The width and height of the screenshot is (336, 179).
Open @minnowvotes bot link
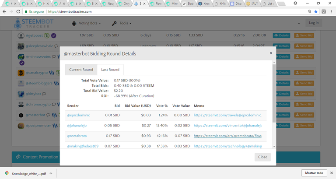click(38, 56)
